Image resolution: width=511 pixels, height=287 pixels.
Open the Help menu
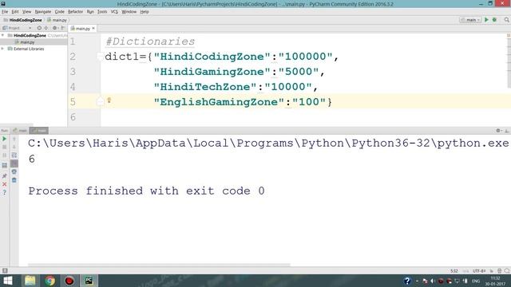tap(145, 12)
